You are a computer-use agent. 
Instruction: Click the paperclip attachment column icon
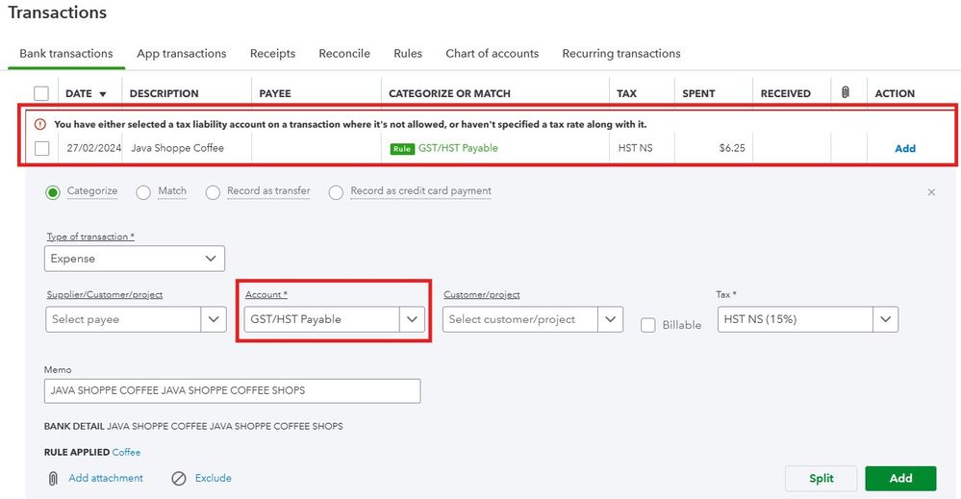[846, 93]
